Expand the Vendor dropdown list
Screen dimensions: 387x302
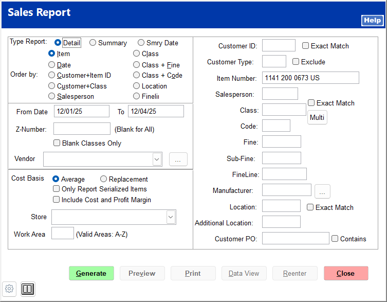157,159
